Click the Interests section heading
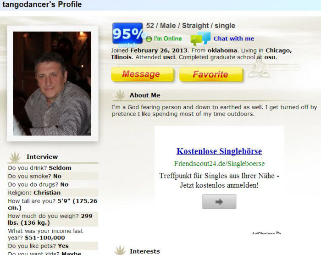This screenshot has height=255, width=321. click(144, 251)
